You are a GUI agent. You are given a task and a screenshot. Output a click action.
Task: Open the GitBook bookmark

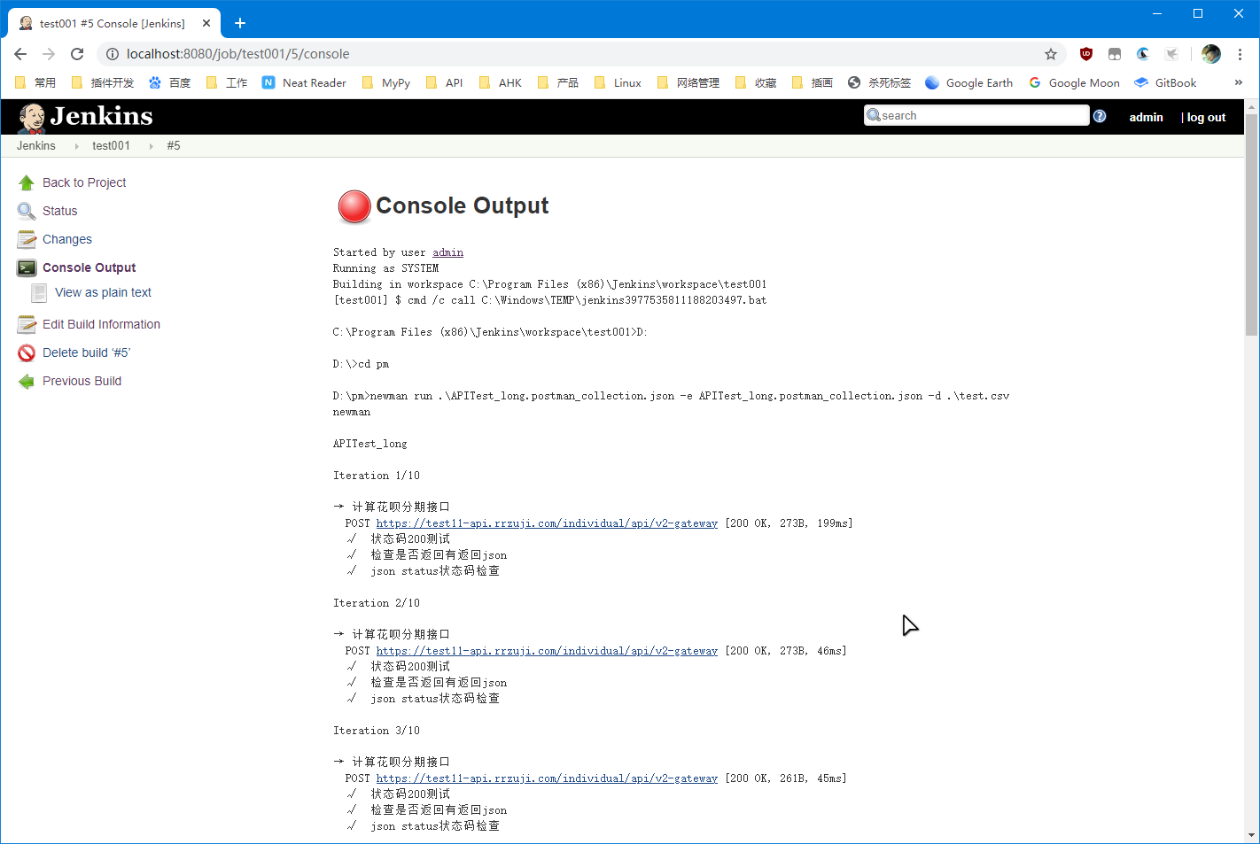tap(1165, 82)
